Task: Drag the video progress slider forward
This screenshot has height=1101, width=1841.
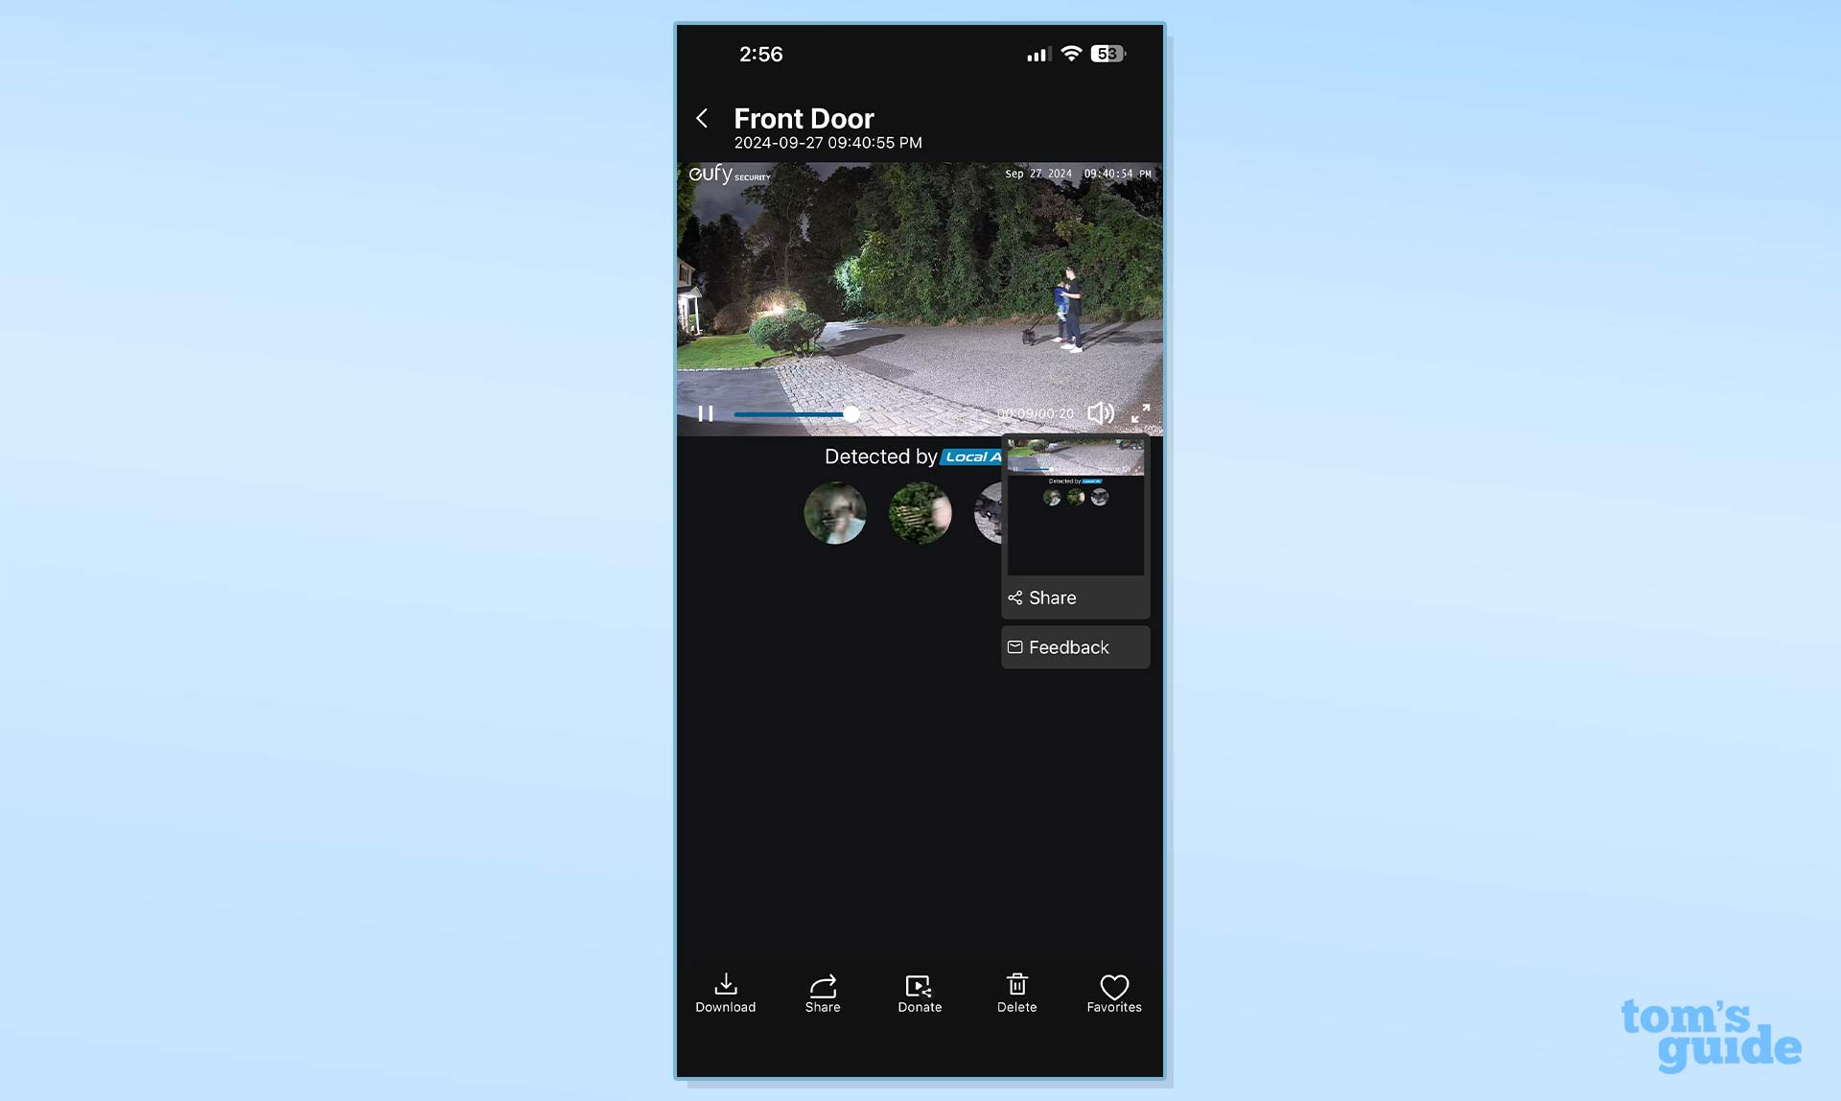Action: tap(850, 412)
